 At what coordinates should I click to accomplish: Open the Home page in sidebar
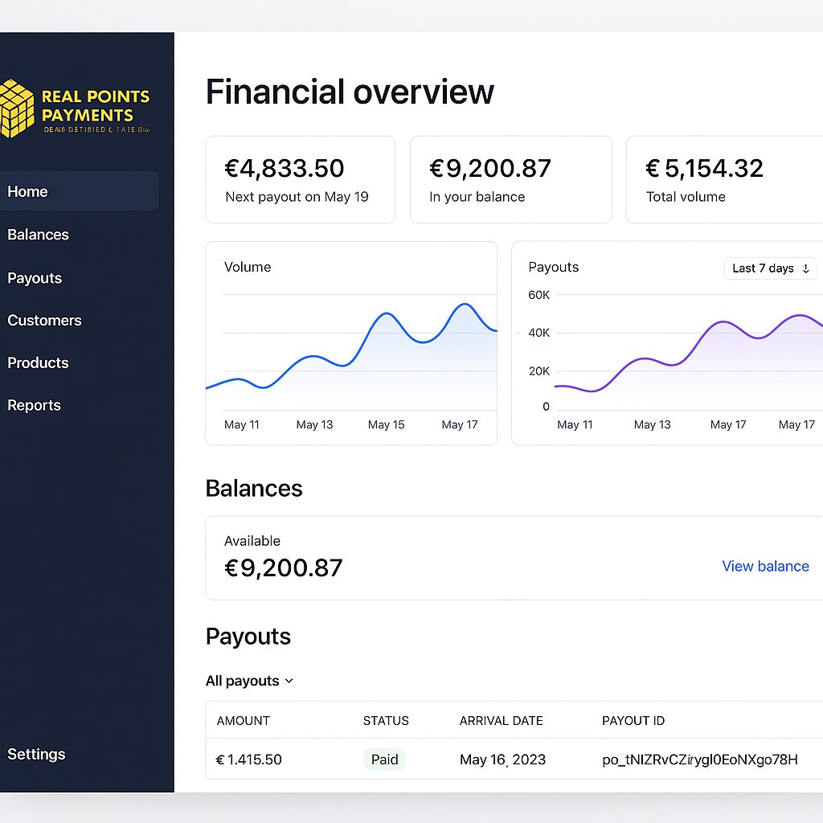79,191
